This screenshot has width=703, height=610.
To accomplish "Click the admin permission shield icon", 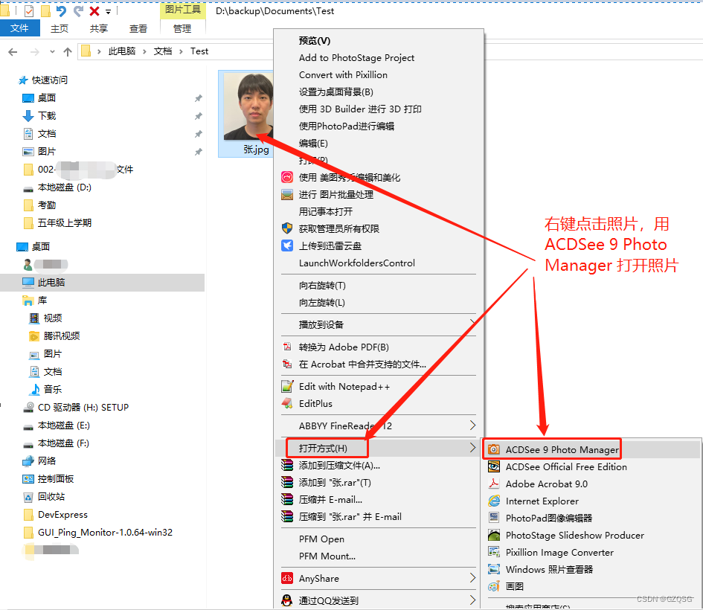I will pos(287,228).
